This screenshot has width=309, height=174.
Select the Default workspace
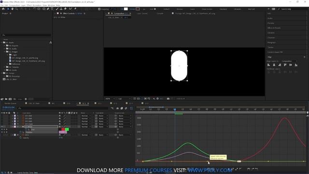click(166, 9)
